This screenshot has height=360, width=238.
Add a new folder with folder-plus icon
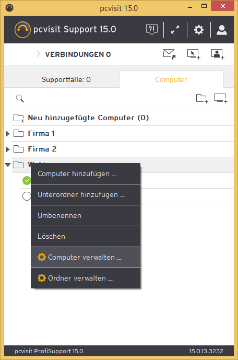(x=202, y=99)
